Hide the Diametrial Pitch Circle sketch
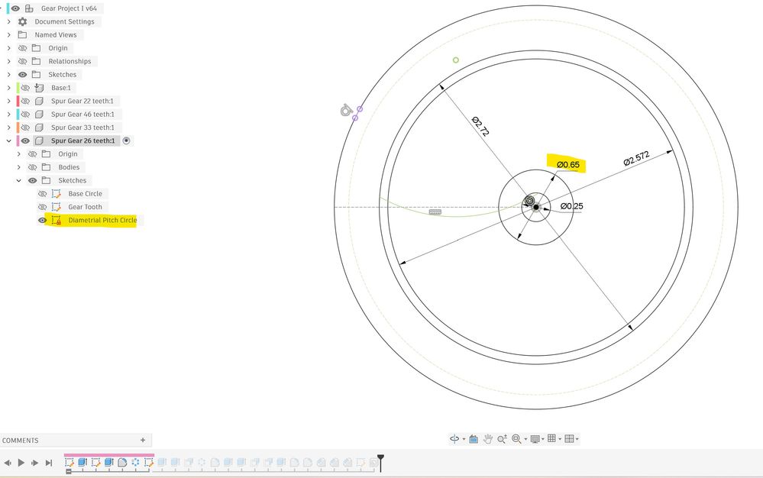The width and height of the screenshot is (763, 478). pyautogui.click(x=42, y=220)
